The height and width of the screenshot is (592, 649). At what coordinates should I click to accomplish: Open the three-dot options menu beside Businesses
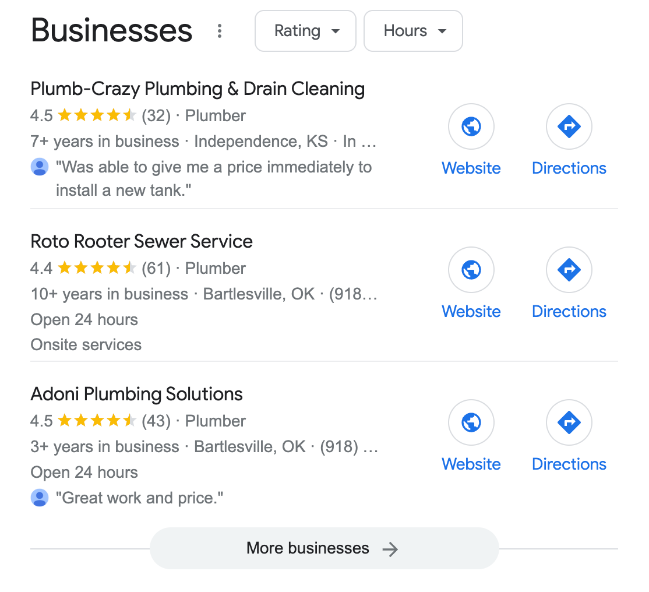(220, 31)
